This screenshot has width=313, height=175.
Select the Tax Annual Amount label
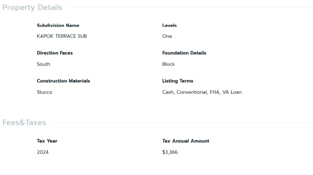pos(186,141)
